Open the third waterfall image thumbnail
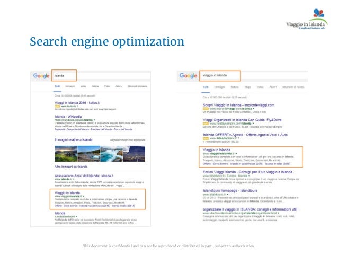This screenshot has width=338, height=254. [x=112, y=154]
